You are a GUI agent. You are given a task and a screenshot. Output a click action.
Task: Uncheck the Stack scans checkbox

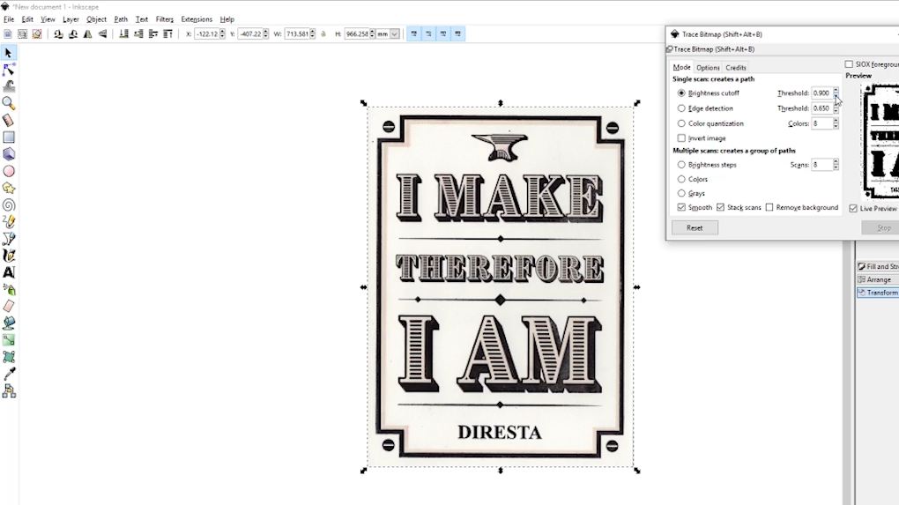(x=720, y=207)
